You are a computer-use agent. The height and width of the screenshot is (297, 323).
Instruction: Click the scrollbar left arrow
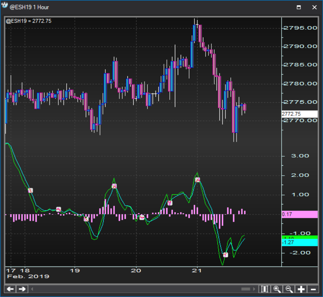tap(32, 289)
